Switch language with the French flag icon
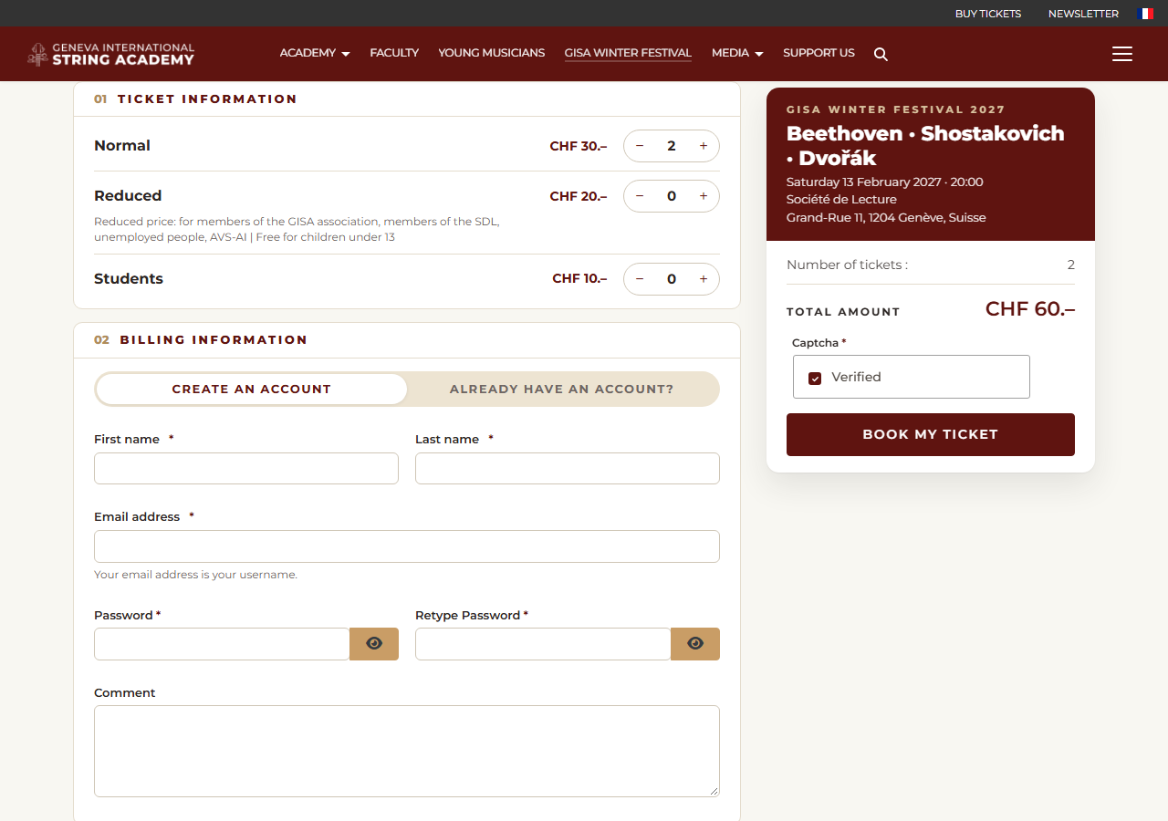 (1145, 14)
